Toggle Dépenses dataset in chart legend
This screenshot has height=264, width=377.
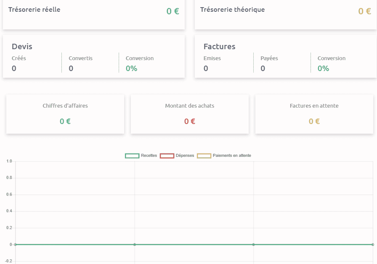click(x=177, y=156)
